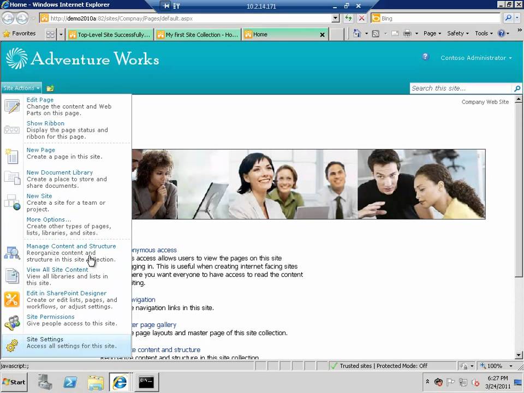Click Manage Content and Structure icon
Image resolution: width=524 pixels, height=393 pixels.
click(x=12, y=253)
